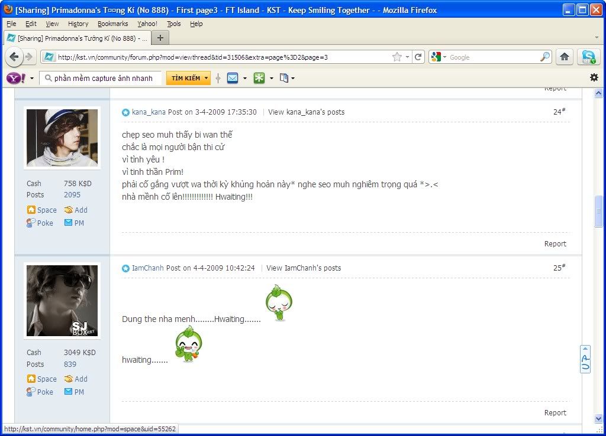Open the View menu
This screenshot has width=606, height=436.
click(52, 24)
